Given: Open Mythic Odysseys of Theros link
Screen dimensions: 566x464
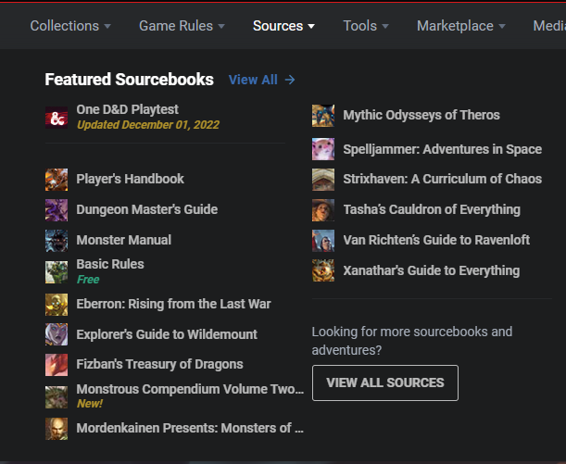Looking at the screenshot, I should tap(421, 115).
